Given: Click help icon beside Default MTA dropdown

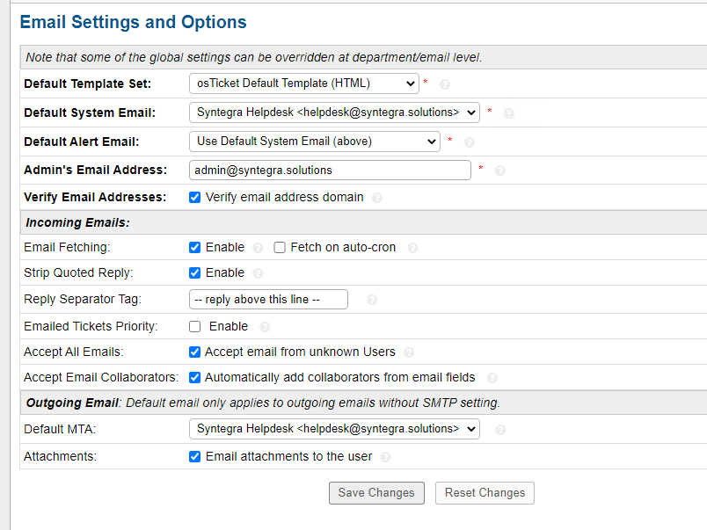Looking at the screenshot, I should [500, 430].
